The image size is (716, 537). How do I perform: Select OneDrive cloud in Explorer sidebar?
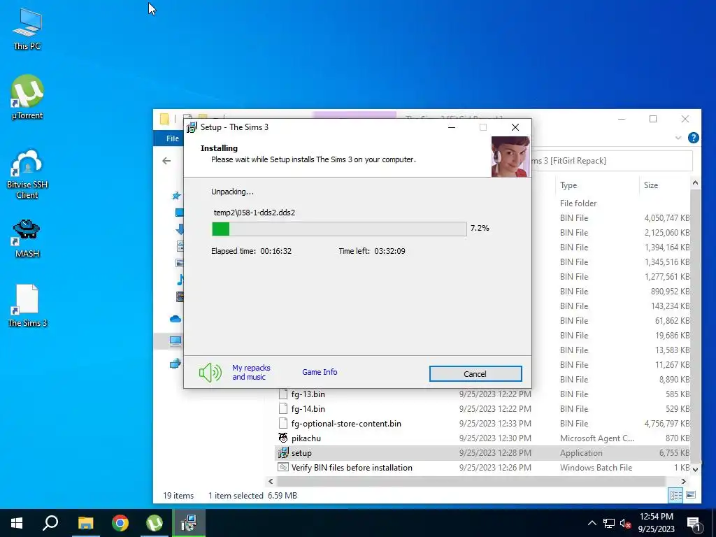pos(176,319)
